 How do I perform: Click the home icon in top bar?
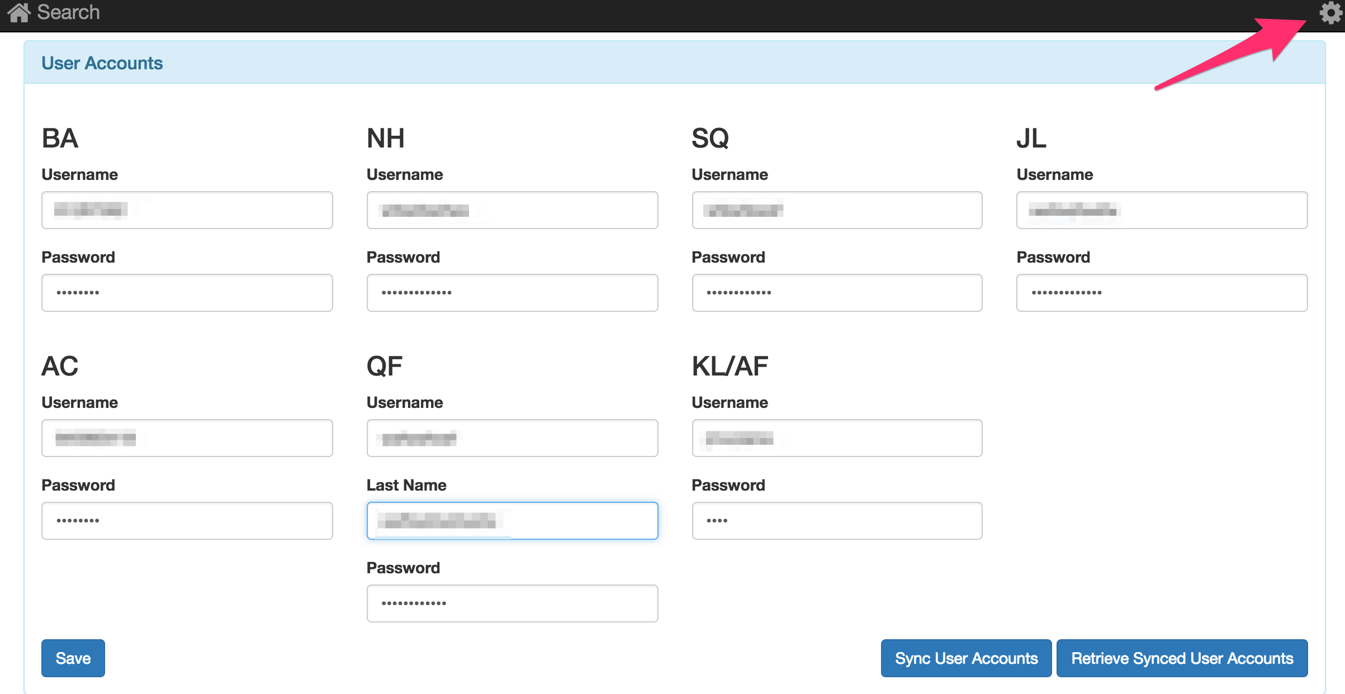tap(18, 12)
